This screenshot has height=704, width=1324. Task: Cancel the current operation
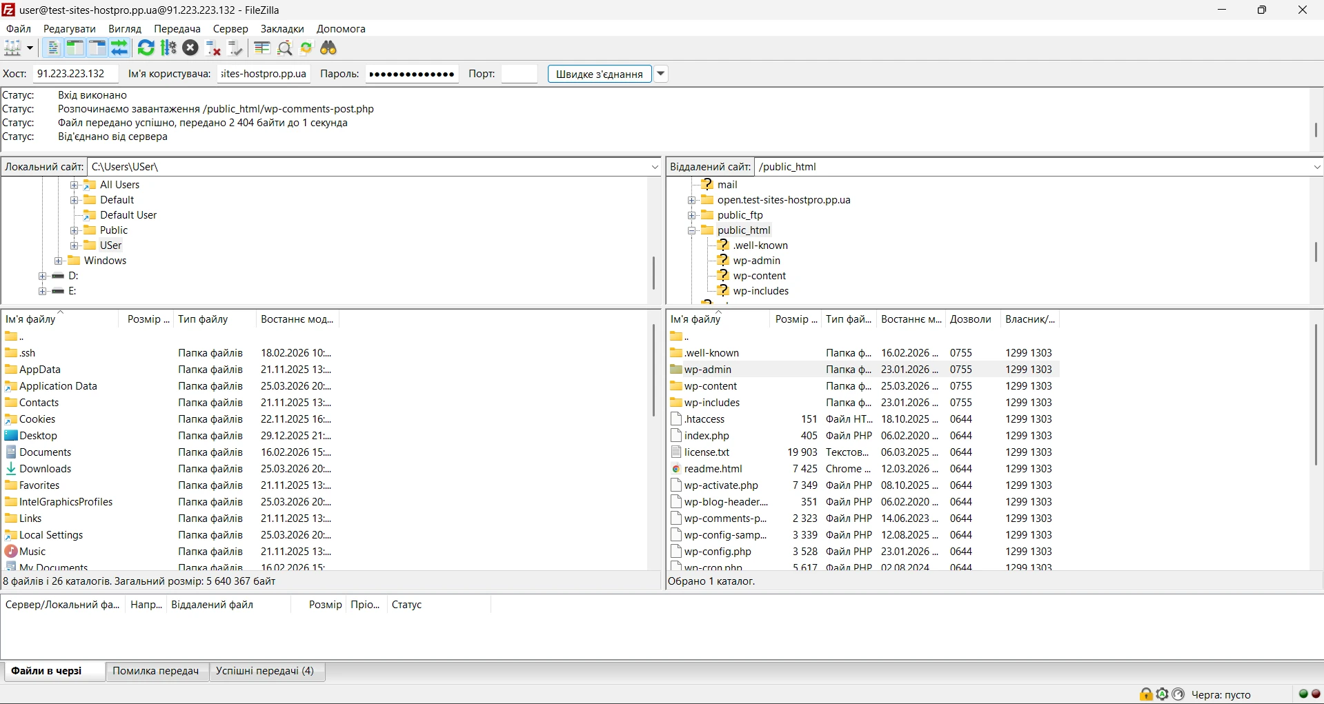191,48
